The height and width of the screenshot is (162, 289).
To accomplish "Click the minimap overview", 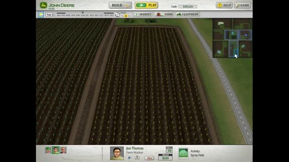I will [x=233, y=38].
